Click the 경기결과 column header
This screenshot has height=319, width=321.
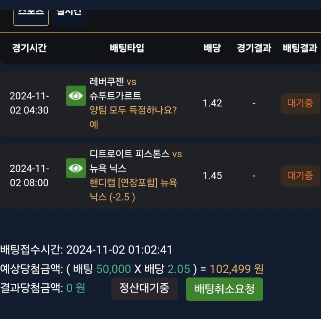(254, 48)
